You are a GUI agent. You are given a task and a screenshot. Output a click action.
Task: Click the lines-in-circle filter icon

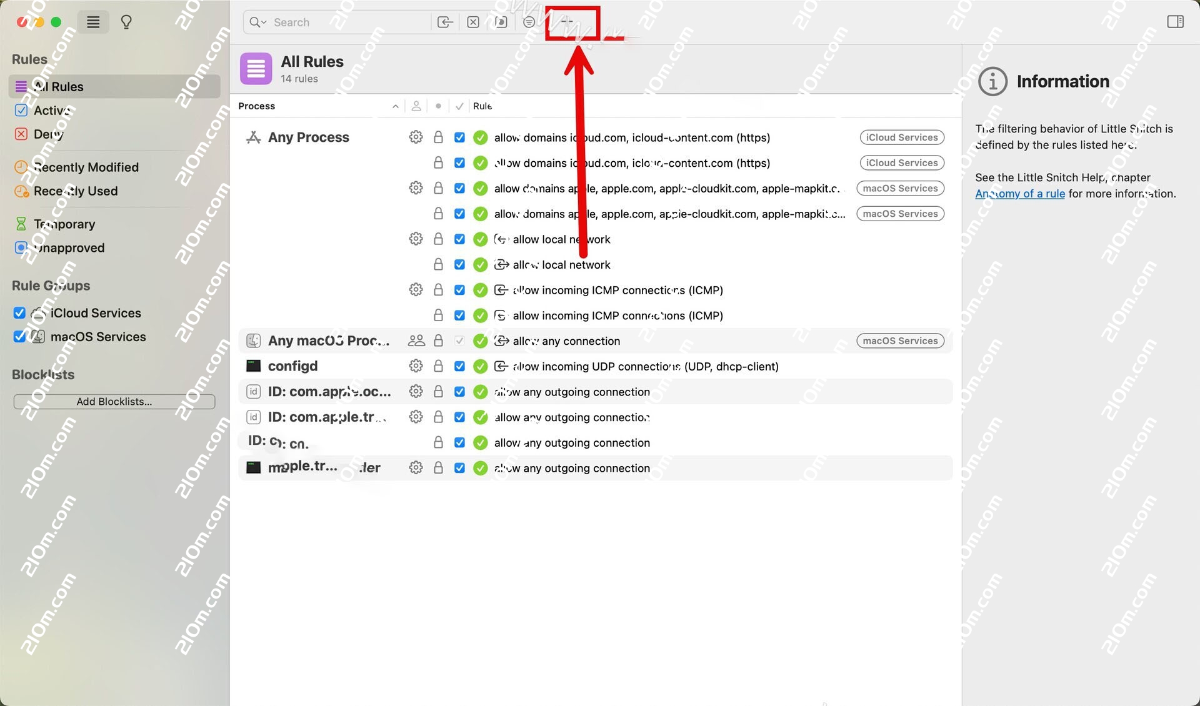point(529,22)
